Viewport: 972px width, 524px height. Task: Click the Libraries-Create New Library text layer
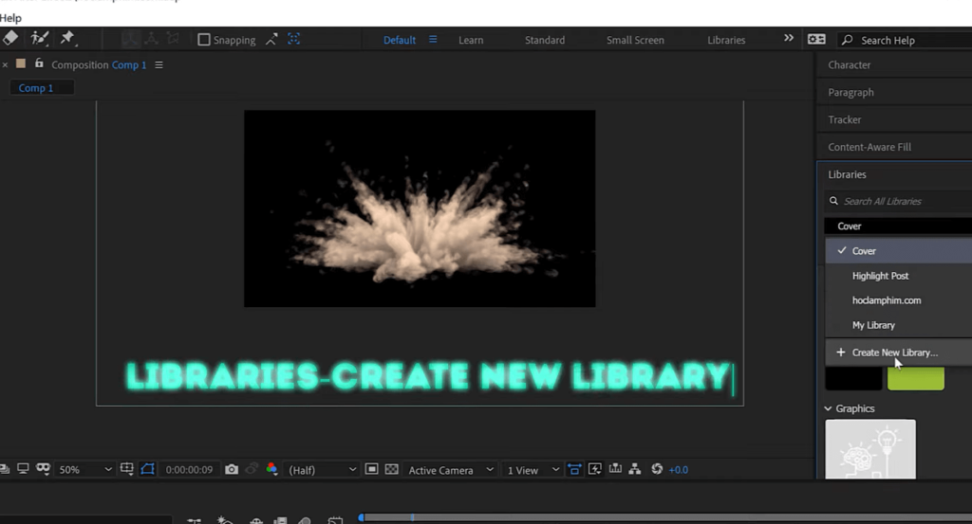[x=428, y=376]
